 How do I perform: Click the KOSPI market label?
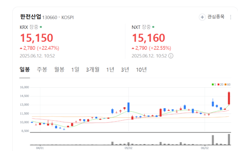point(67,17)
